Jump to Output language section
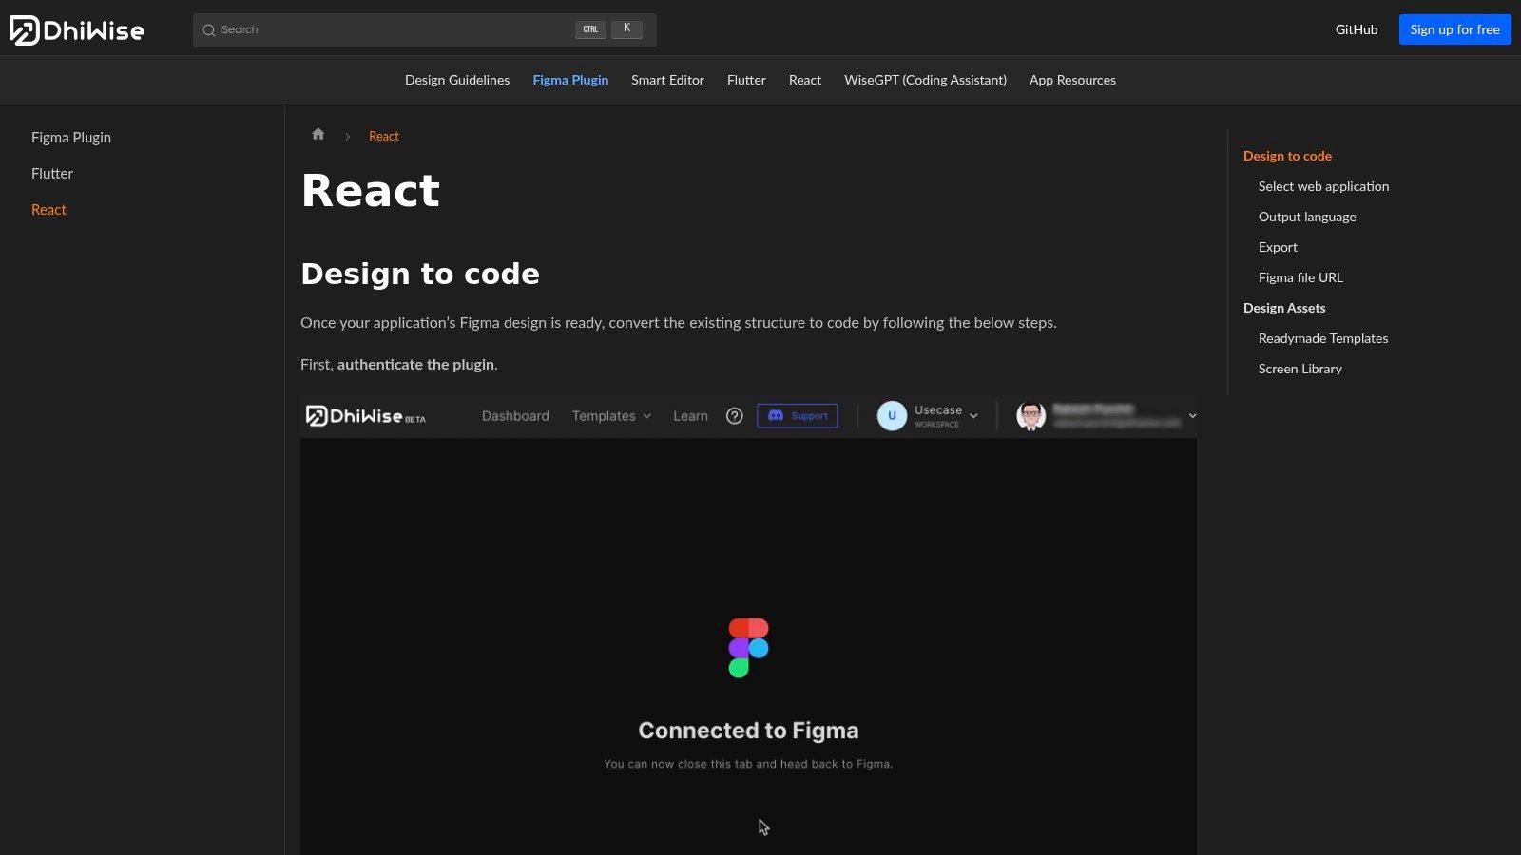 point(1307,217)
